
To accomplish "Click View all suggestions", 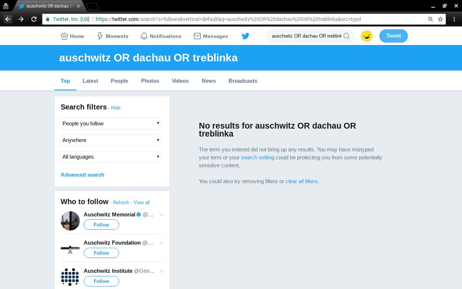I will point(142,202).
